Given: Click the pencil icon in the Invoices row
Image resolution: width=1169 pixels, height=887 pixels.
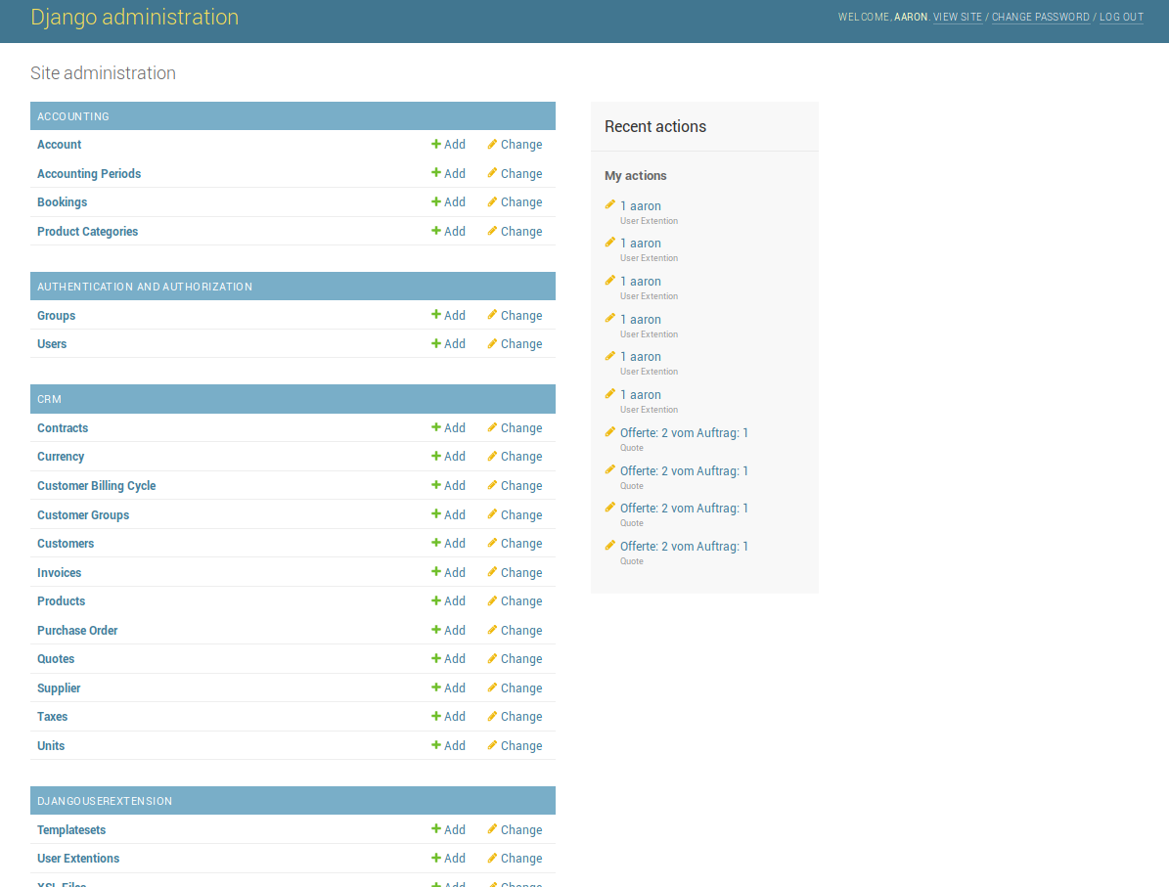Looking at the screenshot, I should [x=492, y=572].
